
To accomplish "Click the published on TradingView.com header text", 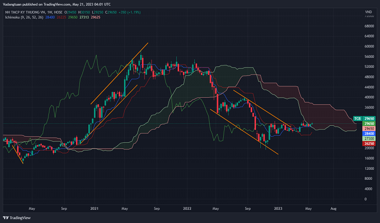I will (52, 4).
